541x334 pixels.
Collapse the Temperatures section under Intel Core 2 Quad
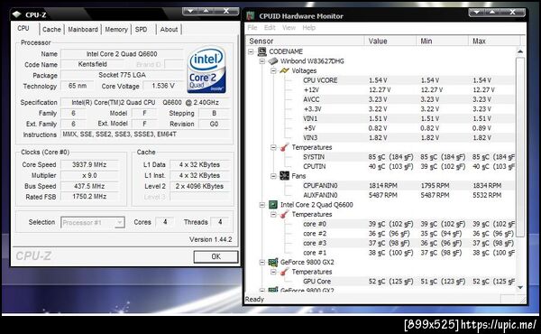point(273,215)
